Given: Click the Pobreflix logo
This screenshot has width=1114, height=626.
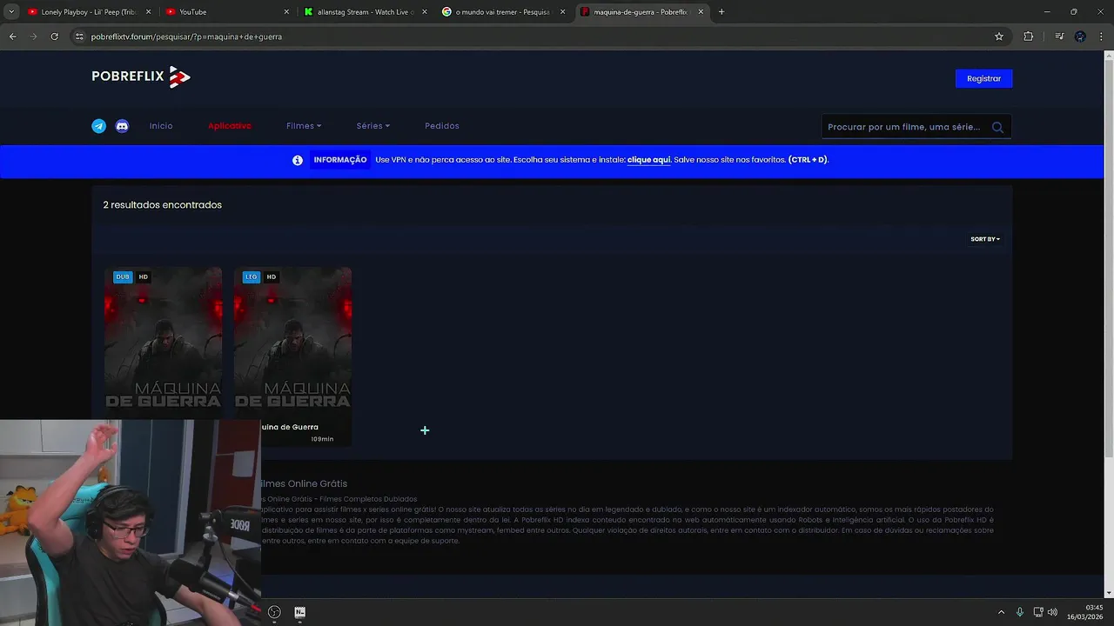Looking at the screenshot, I should pyautogui.click(x=141, y=77).
